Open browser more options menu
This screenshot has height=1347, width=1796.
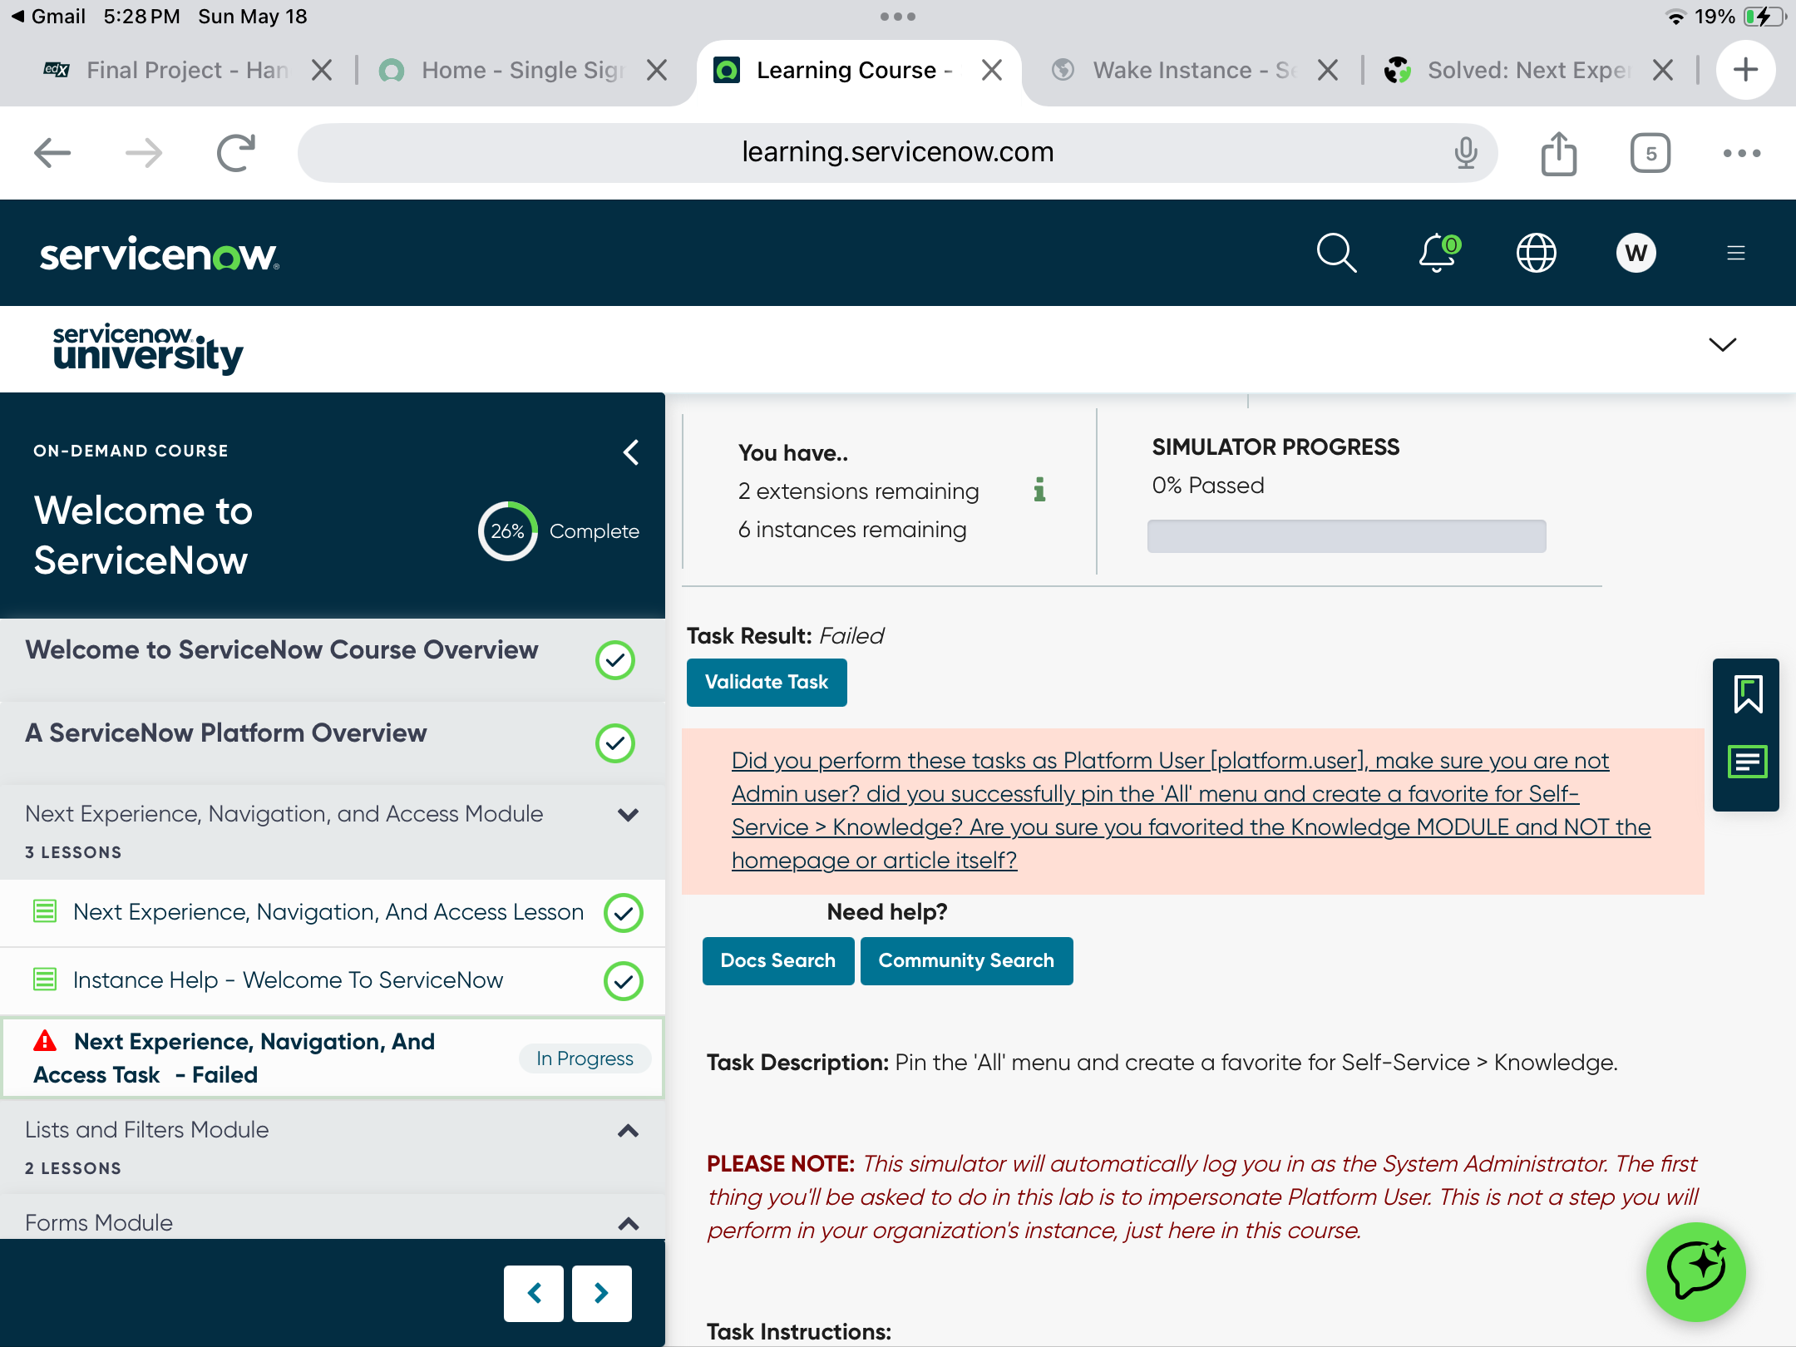tap(1742, 153)
